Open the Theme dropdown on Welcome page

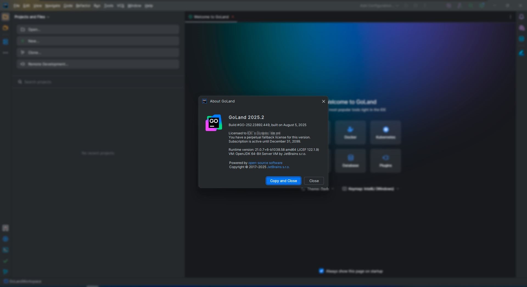(318, 189)
